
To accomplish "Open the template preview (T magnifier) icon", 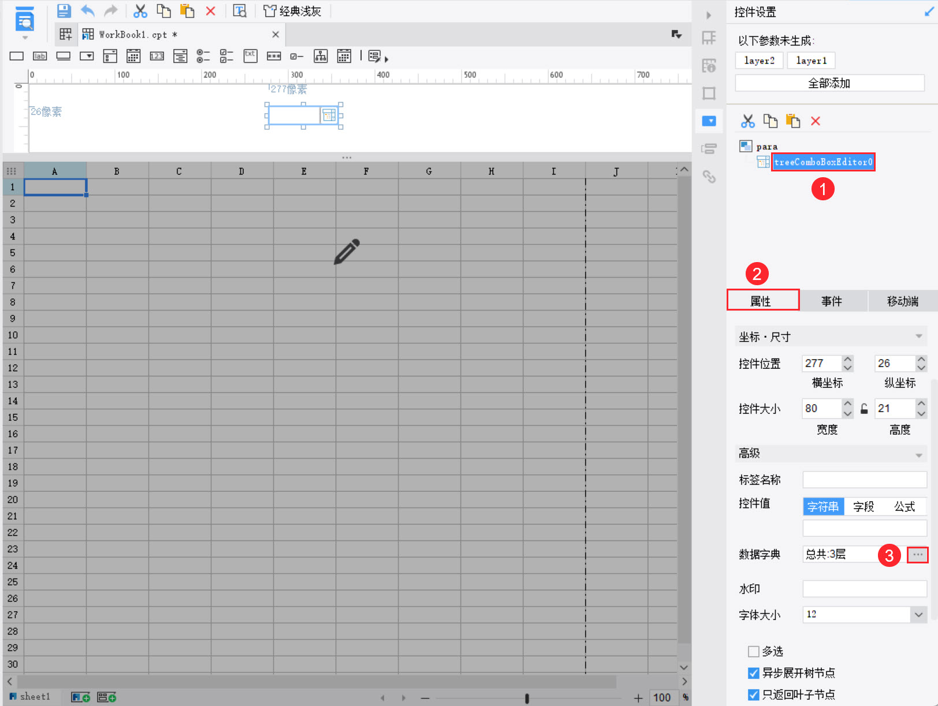I will [x=240, y=10].
